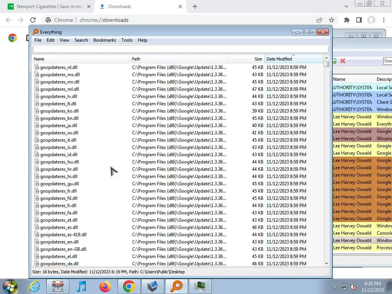392x294 pixels.
Task: Select file icon of goopdateres_lt.dll
Action: (37, 103)
